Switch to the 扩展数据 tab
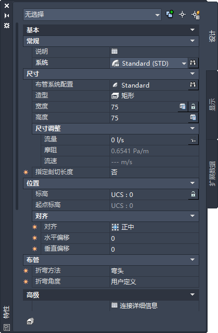The width and height of the screenshot is (218, 333). [212, 174]
